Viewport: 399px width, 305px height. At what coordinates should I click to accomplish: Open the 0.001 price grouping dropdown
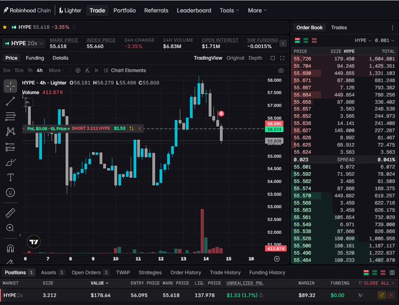click(384, 41)
